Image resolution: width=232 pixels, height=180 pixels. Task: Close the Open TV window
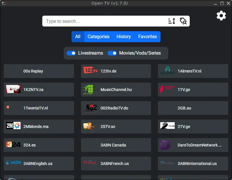click(x=228, y=3)
